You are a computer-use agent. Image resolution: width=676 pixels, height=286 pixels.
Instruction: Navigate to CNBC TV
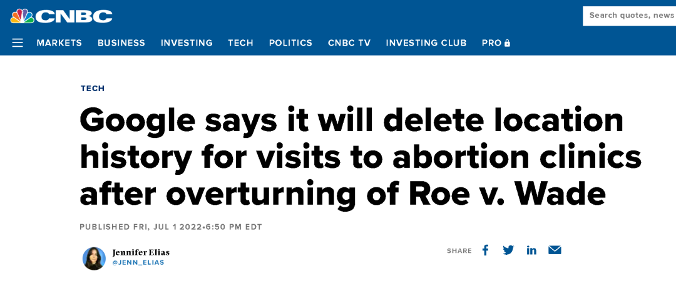[349, 43]
